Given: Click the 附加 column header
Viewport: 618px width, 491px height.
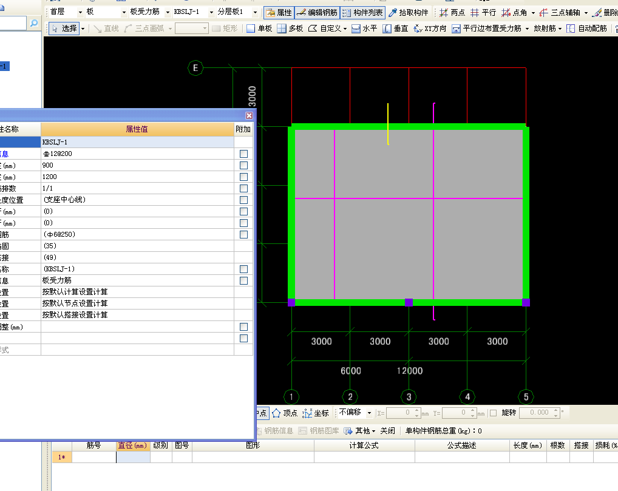Looking at the screenshot, I should (x=243, y=129).
